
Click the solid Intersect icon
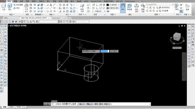point(35,11)
